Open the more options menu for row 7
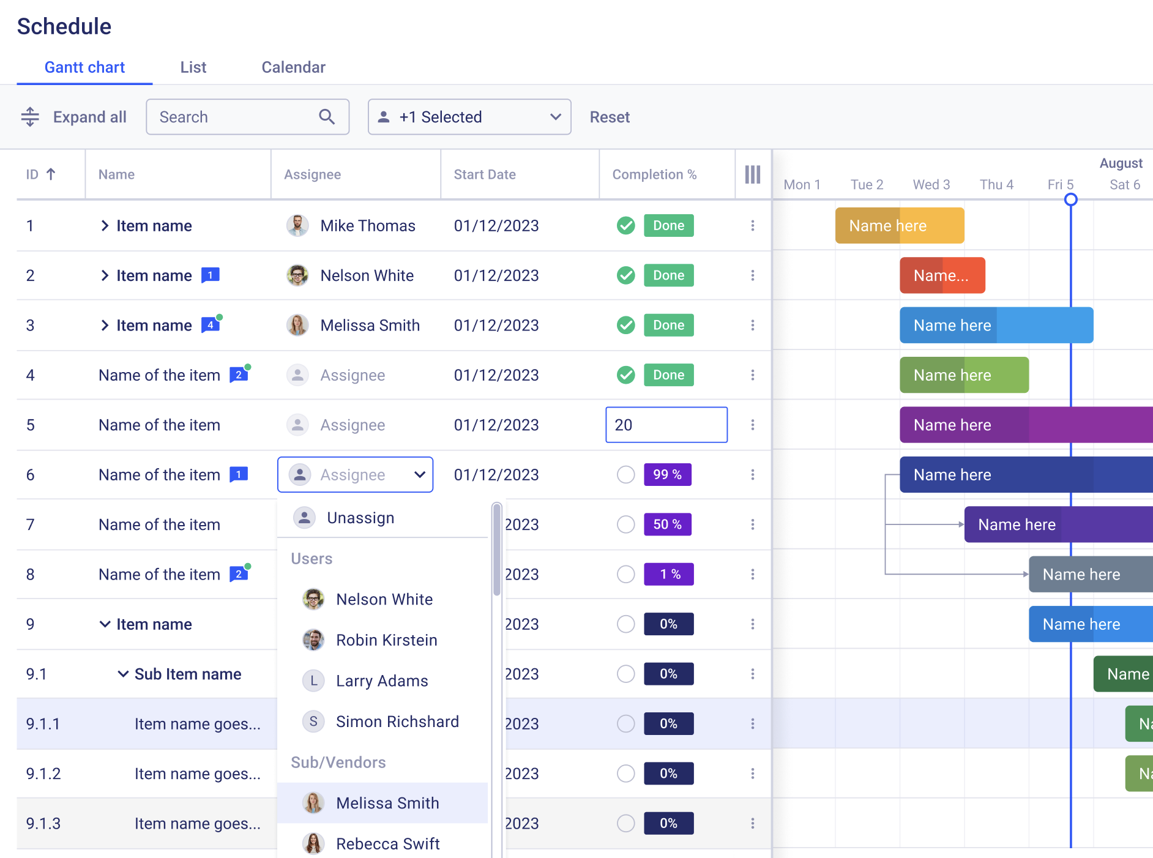 pyautogui.click(x=753, y=524)
